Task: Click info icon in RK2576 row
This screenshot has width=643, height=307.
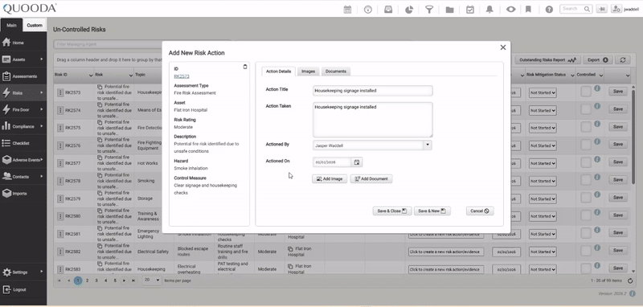Action: [x=597, y=141]
